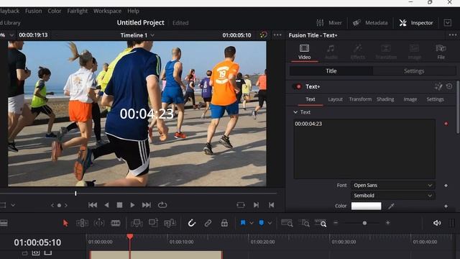Viewport: 460px width, 259px height.
Task: Open the Image tab of Text+
Action: click(410, 99)
